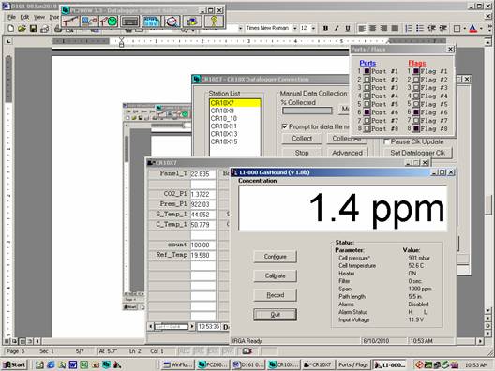Click the Flags heading link

[417, 63]
